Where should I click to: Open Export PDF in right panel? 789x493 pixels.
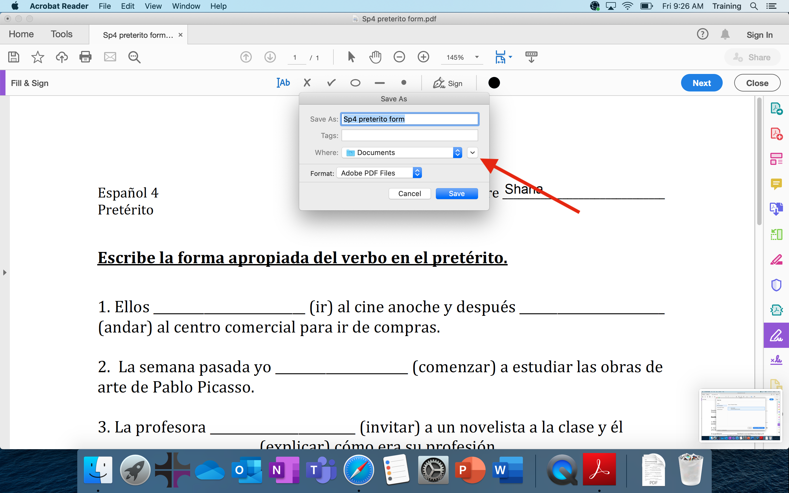click(776, 108)
